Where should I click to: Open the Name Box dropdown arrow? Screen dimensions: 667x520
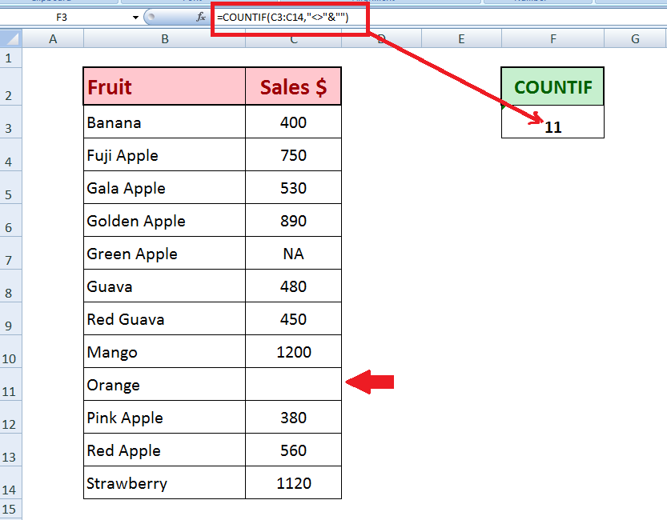tap(135, 17)
